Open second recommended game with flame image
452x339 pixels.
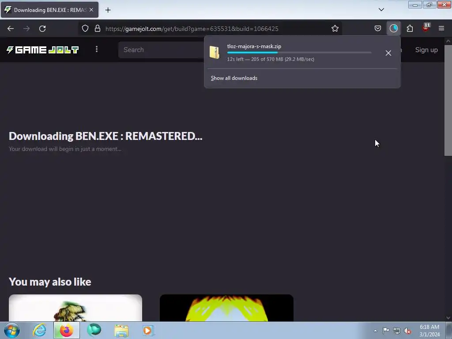point(226,308)
